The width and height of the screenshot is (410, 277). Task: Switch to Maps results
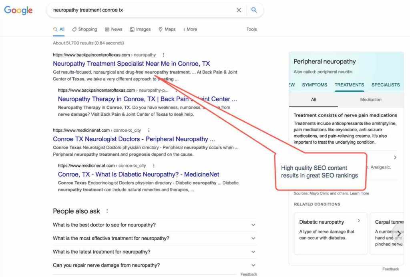click(x=167, y=29)
